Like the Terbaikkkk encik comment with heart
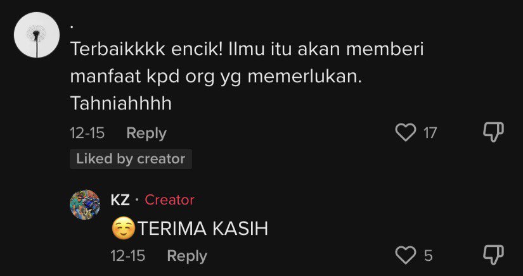523x276 pixels. (x=406, y=132)
